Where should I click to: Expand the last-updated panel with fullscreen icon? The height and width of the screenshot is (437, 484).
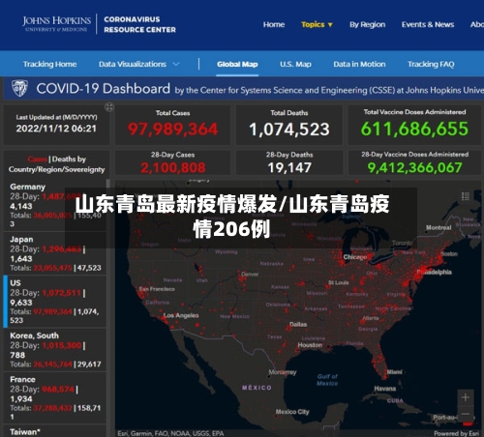pyautogui.click(x=109, y=107)
